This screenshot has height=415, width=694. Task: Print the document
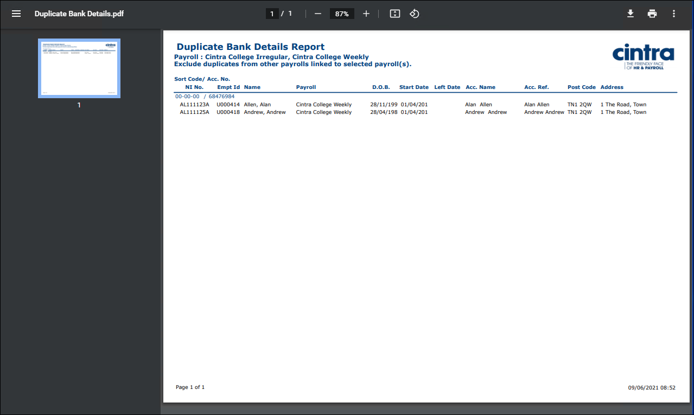(652, 14)
